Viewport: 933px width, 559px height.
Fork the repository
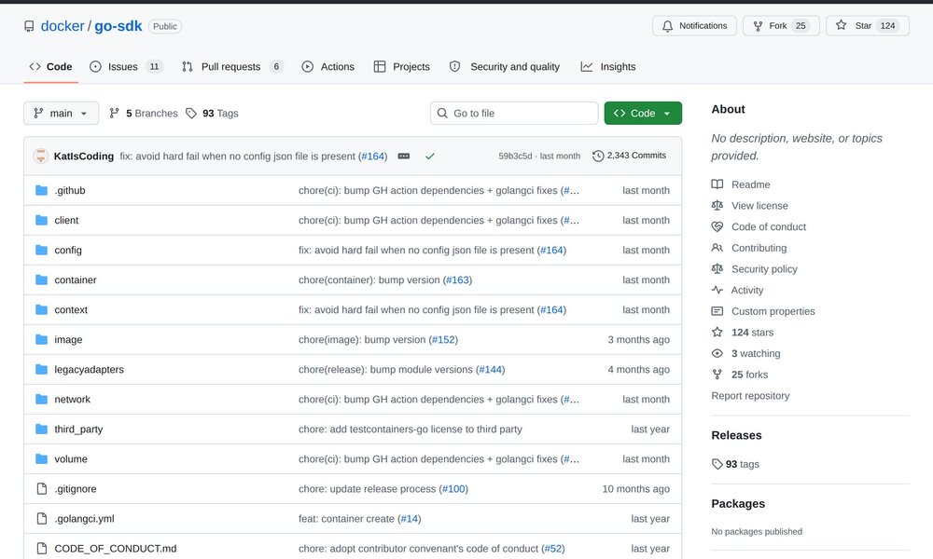(781, 25)
